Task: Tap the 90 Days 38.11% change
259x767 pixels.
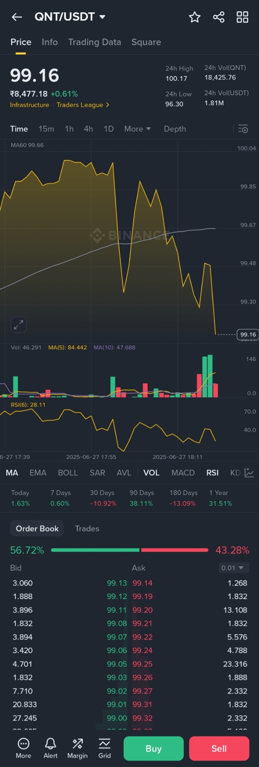Action: point(142,498)
